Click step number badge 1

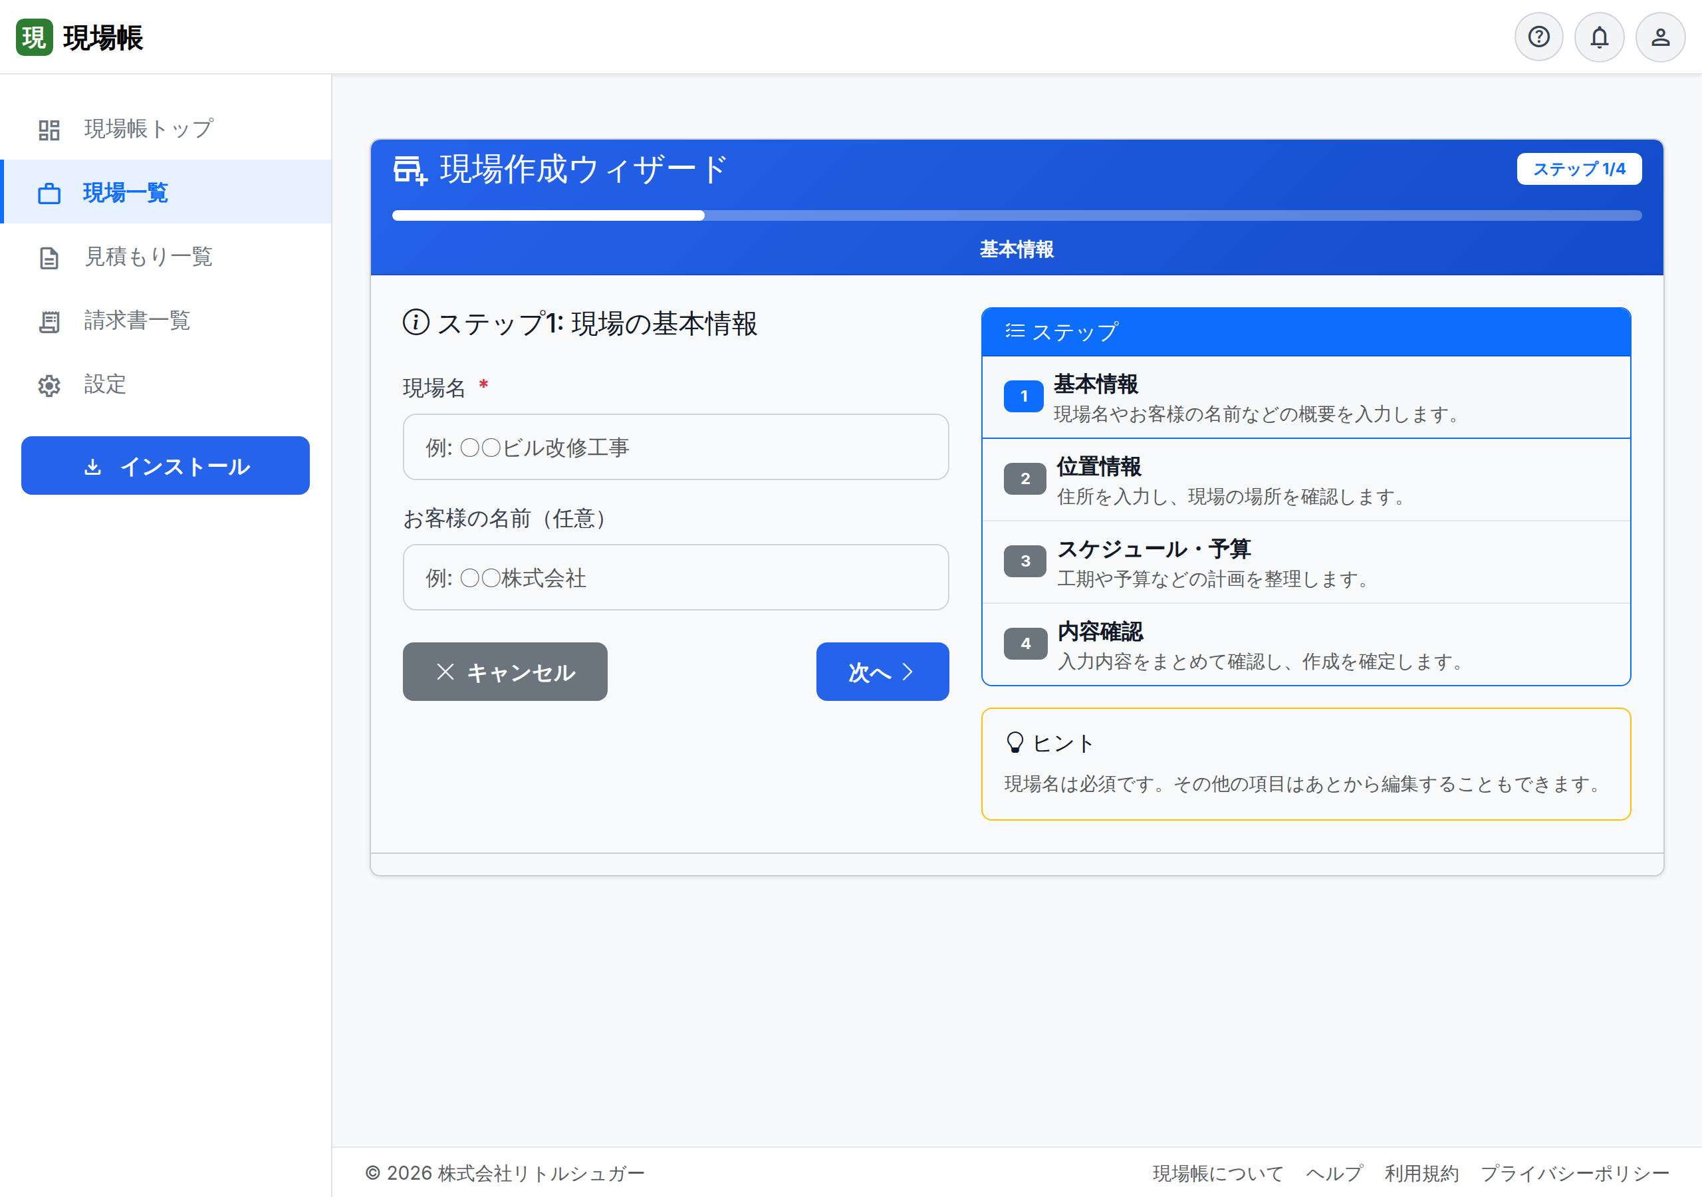coord(1023,396)
